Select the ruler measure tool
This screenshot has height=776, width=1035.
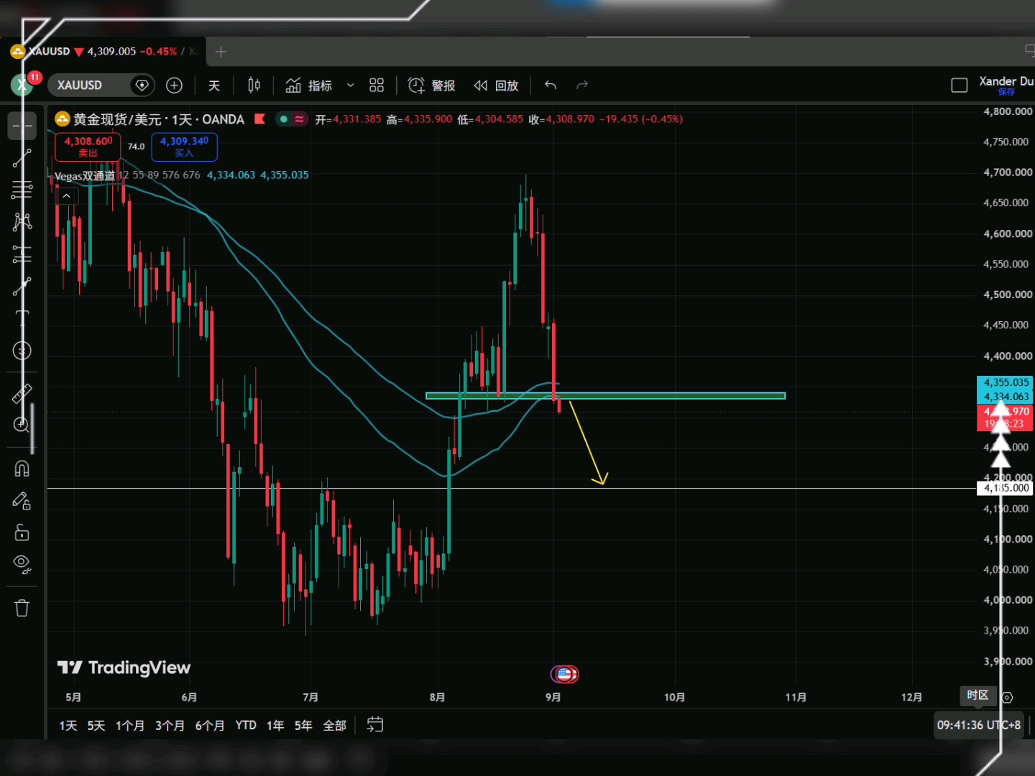click(22, 393)
